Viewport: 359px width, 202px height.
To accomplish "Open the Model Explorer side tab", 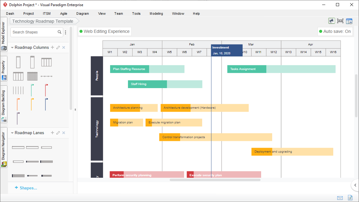I will click(4, 34).
